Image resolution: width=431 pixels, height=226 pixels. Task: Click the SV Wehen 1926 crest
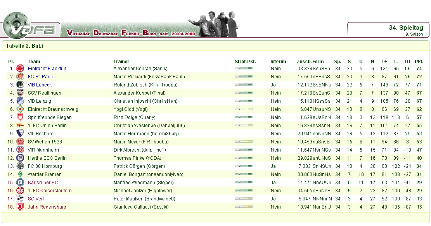(x=20, y=142)
